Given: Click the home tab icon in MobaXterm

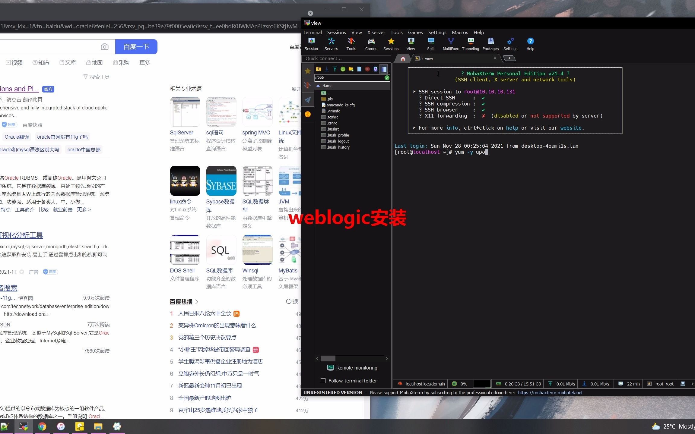Looking at the screenshot, I should 403,58.
